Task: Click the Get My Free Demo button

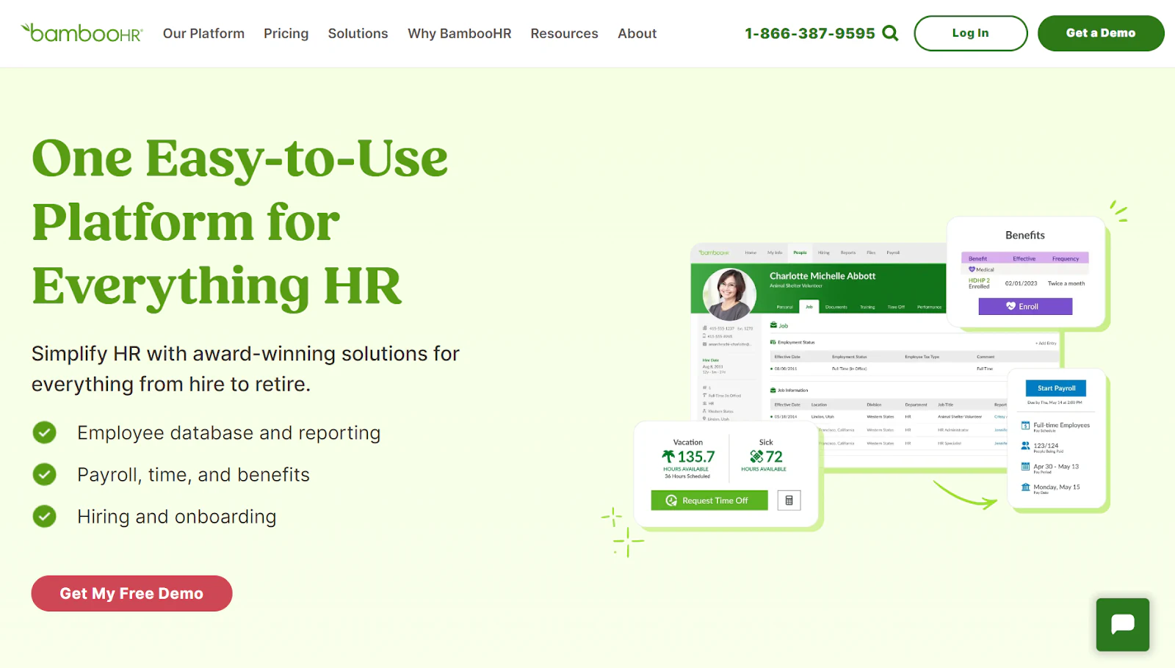Action: [x=131, y=593]
